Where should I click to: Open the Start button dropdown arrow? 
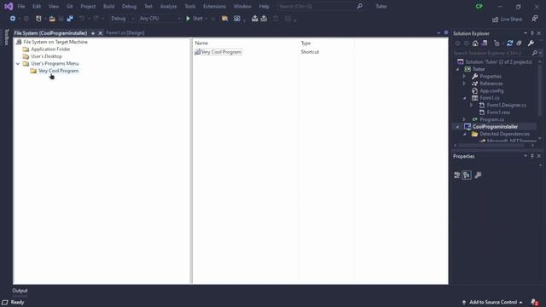(x=206, y=19)
